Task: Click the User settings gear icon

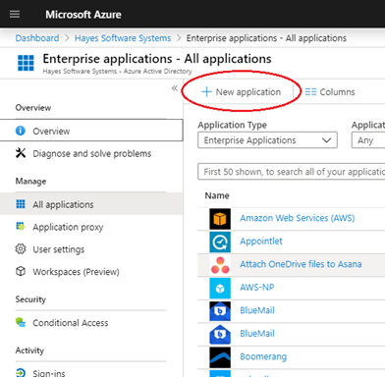Action: pos(21,249)
